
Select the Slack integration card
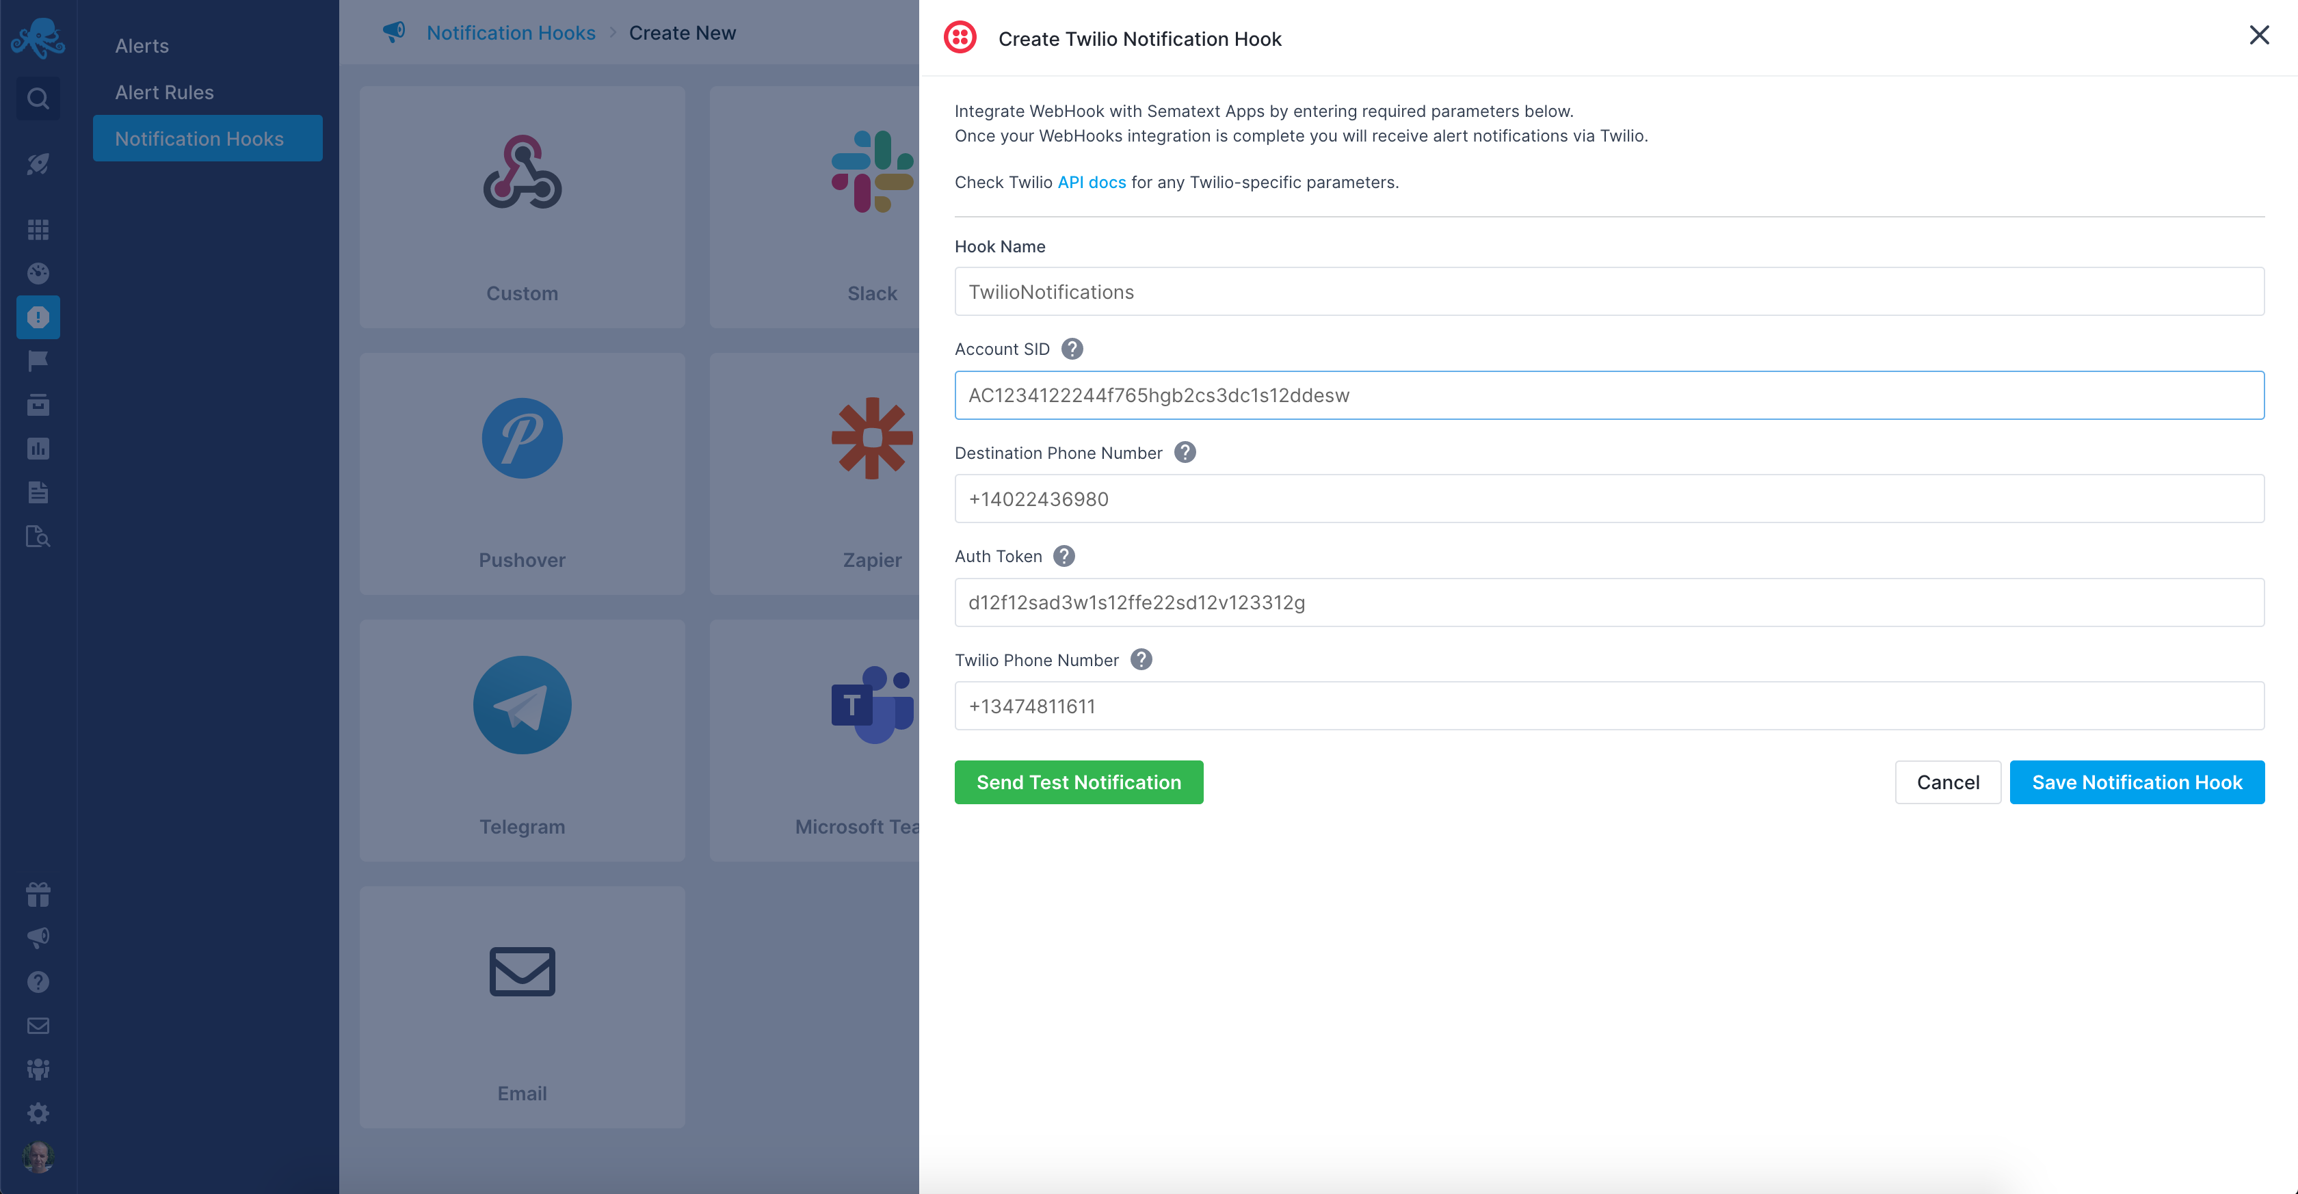(x=815, y=207)
